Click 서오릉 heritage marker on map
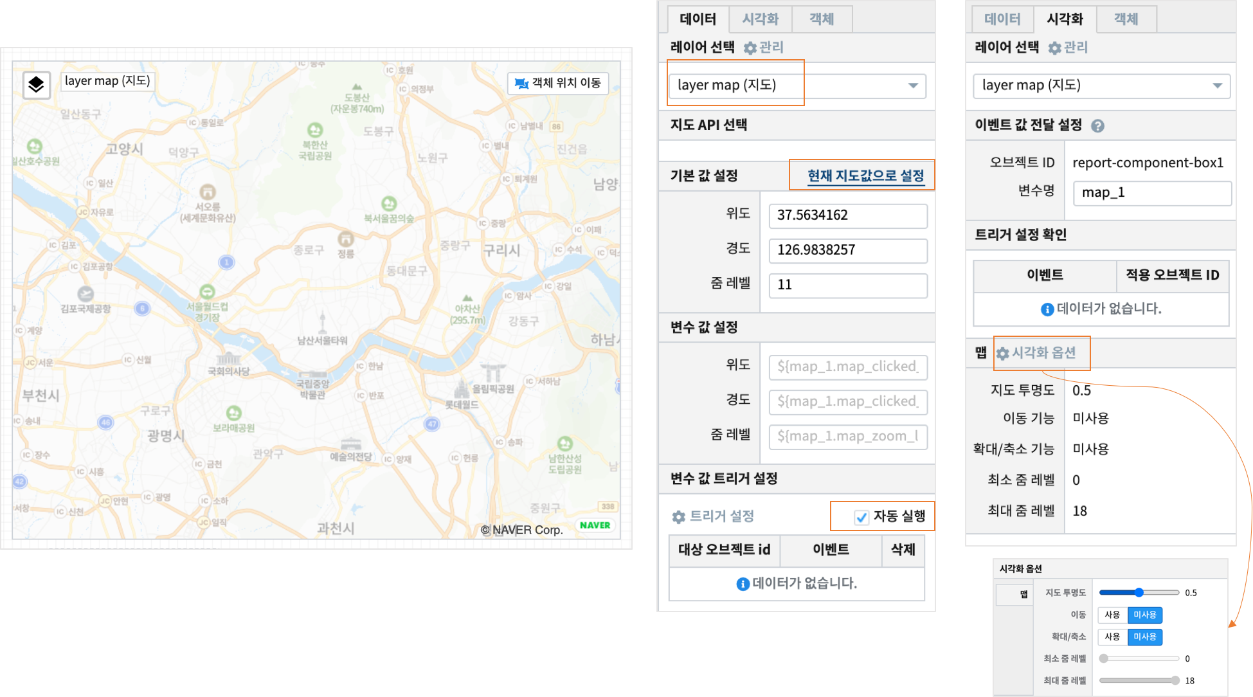Screen dimensions: 1253x697 pyautogui.click(x=207, y=192)
